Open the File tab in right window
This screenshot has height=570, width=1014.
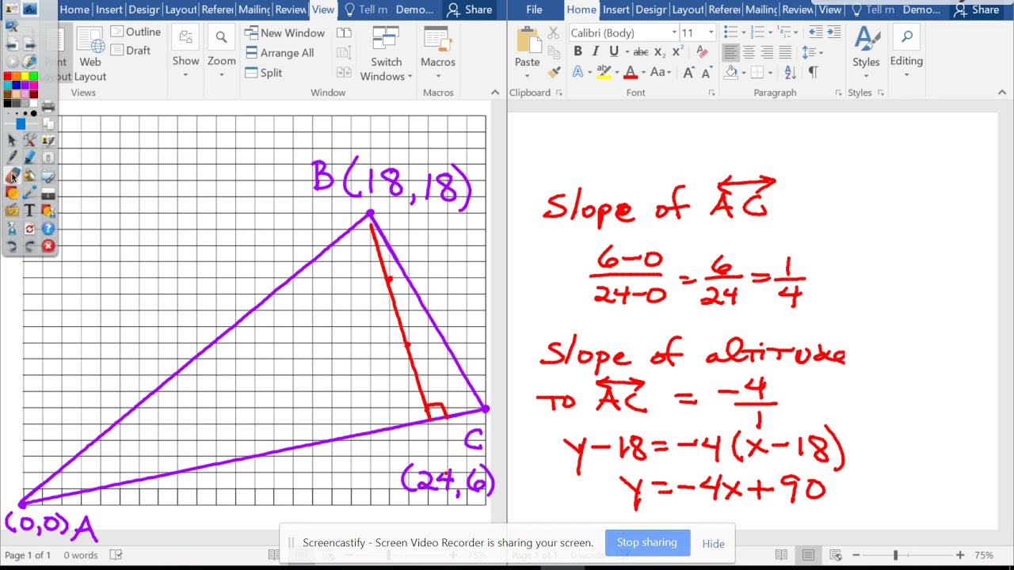534,9
